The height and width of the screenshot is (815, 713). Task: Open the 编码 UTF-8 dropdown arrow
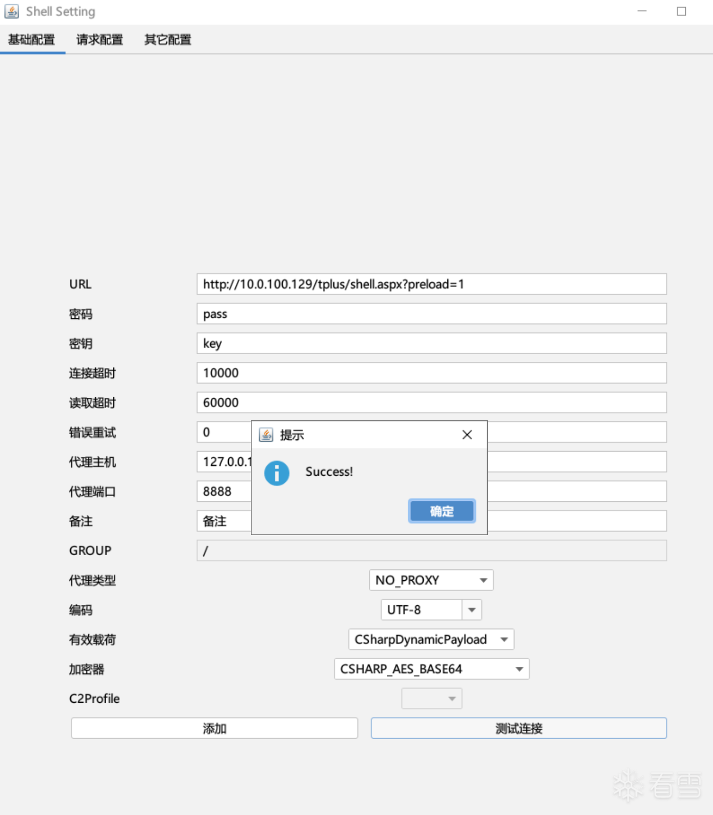coord(472,610)
